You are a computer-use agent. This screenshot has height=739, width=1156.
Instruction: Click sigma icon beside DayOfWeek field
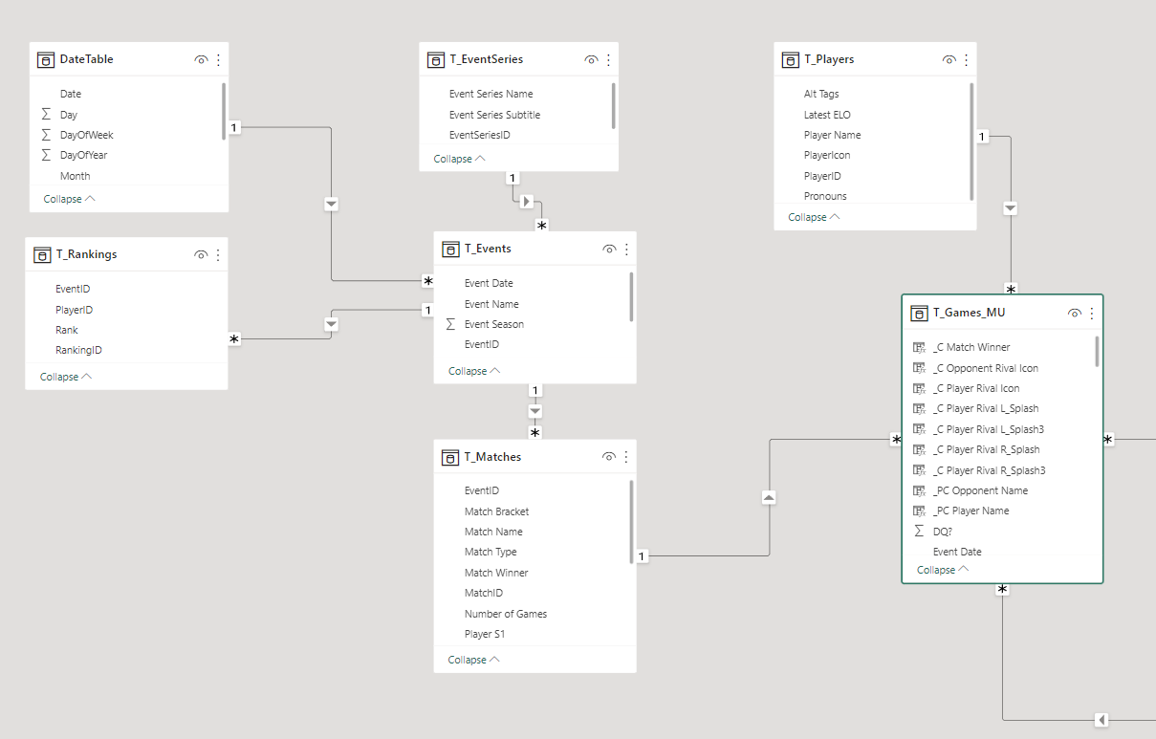coord(46,135)
